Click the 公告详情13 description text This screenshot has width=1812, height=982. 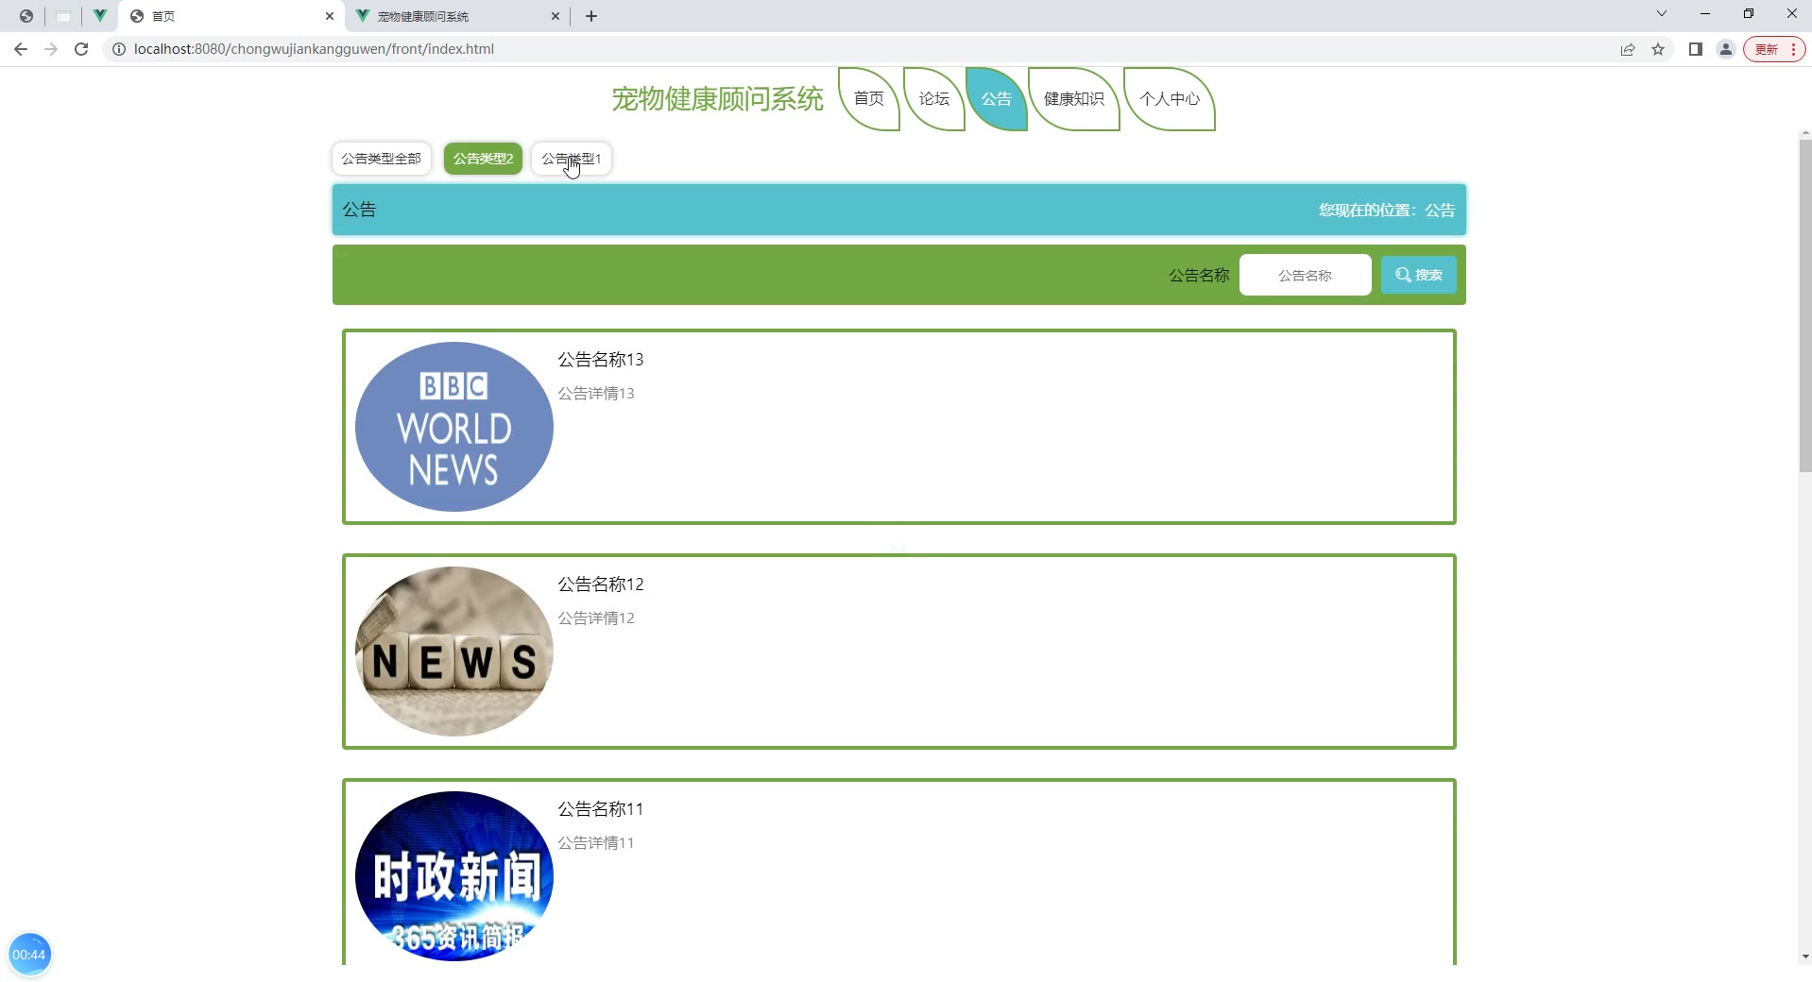click(x=596, y=394)
